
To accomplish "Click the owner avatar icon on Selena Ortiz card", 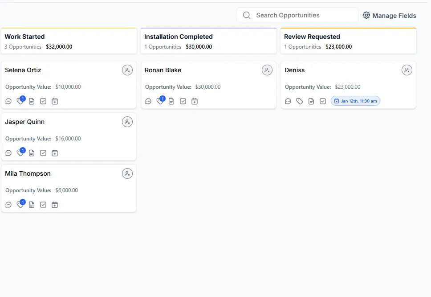I will point(127,70).
